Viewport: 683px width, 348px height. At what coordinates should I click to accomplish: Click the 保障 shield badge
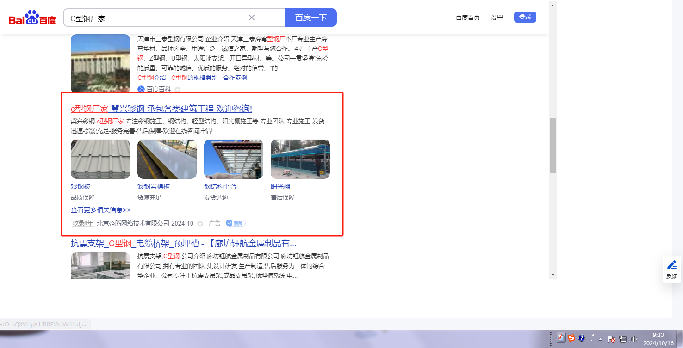tap(236, 223)
